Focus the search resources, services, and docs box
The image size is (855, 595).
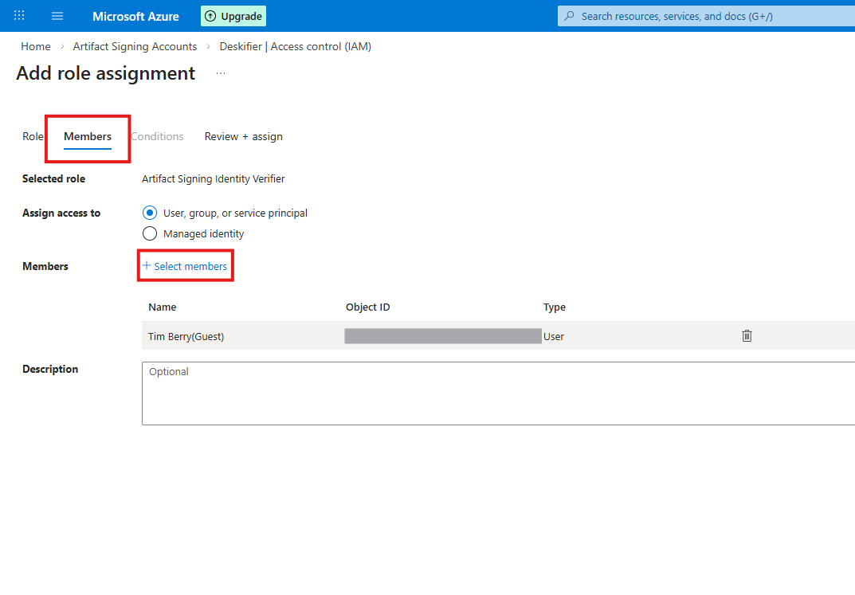(x=705, y=16)
